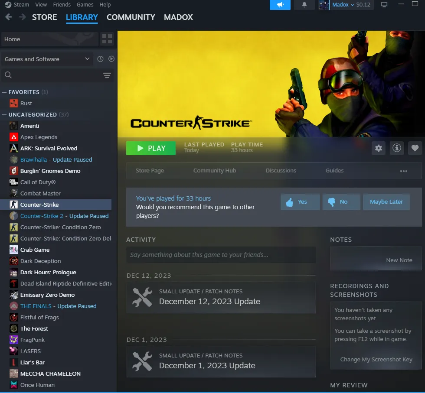The width and height of the screenshot is (425, 393).
Task: Click the December 1 update wrench icon
Action: pyautogui.click(x=142, y=361)
